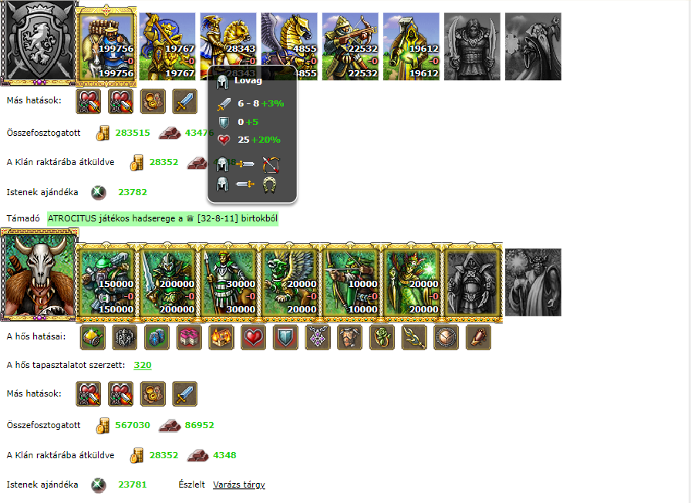Viewport: 691px width, 503px height.
Task: Click the red heart hero effect icon
Action: [x=254, y=337]
